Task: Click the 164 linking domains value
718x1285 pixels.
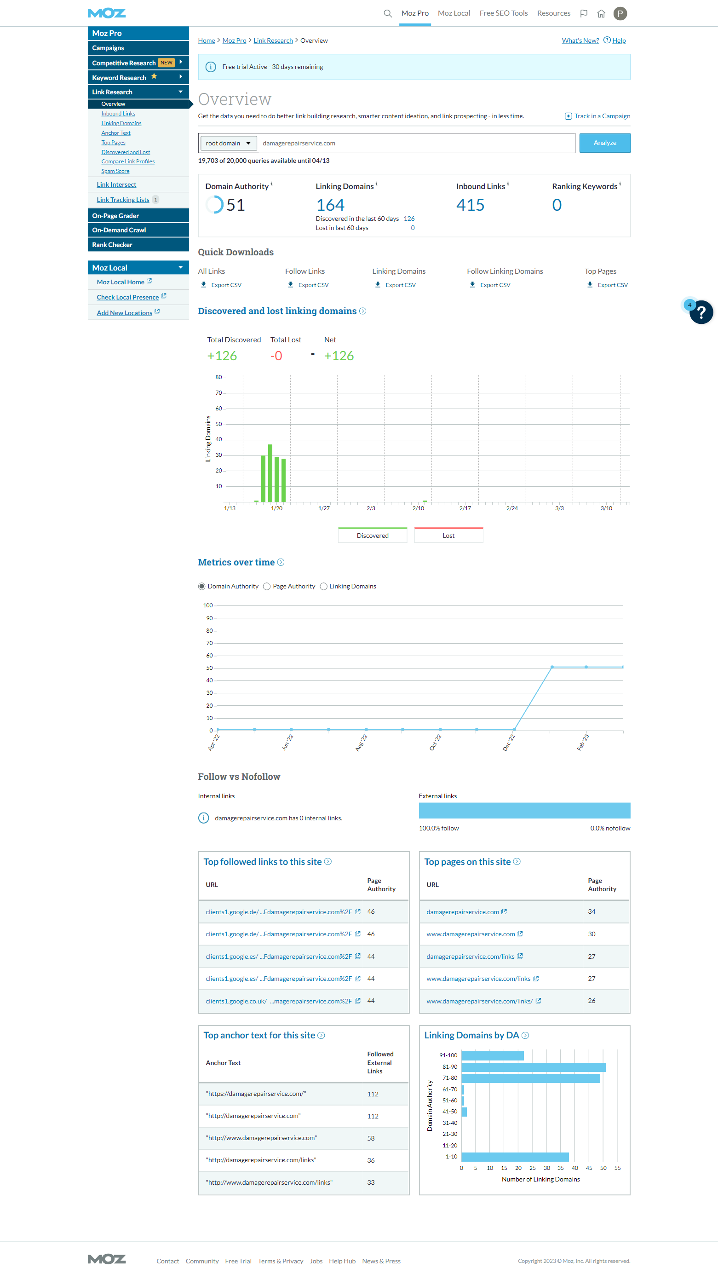Action: pyautogui.click(x=330, y=205)
